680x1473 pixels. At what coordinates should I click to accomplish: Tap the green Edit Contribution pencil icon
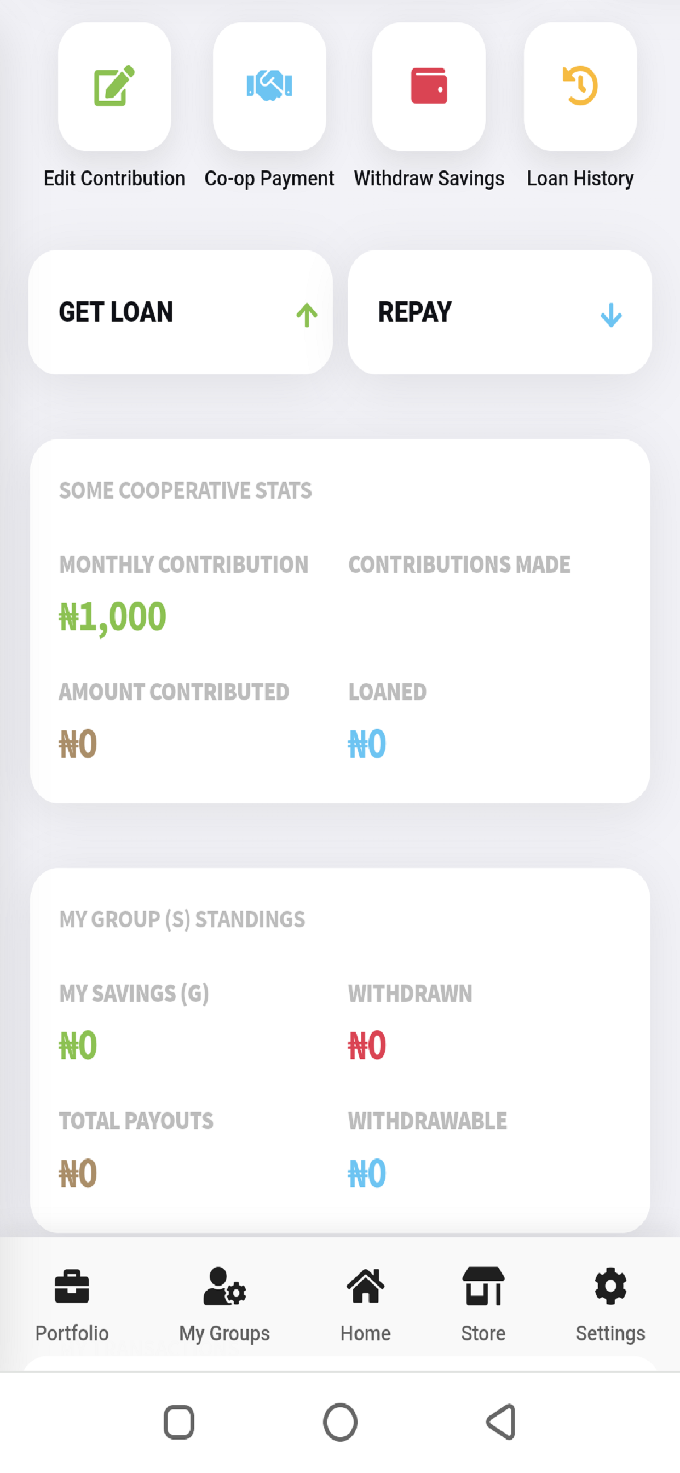tap(114, 86)
